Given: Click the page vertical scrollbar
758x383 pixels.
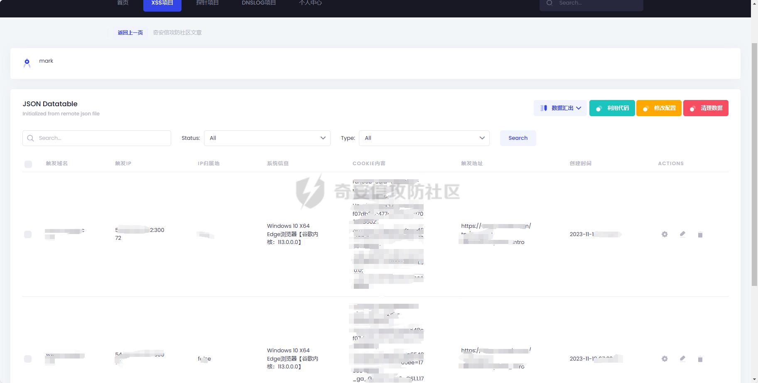Looking at the screenshot, I should pos(754,166).
